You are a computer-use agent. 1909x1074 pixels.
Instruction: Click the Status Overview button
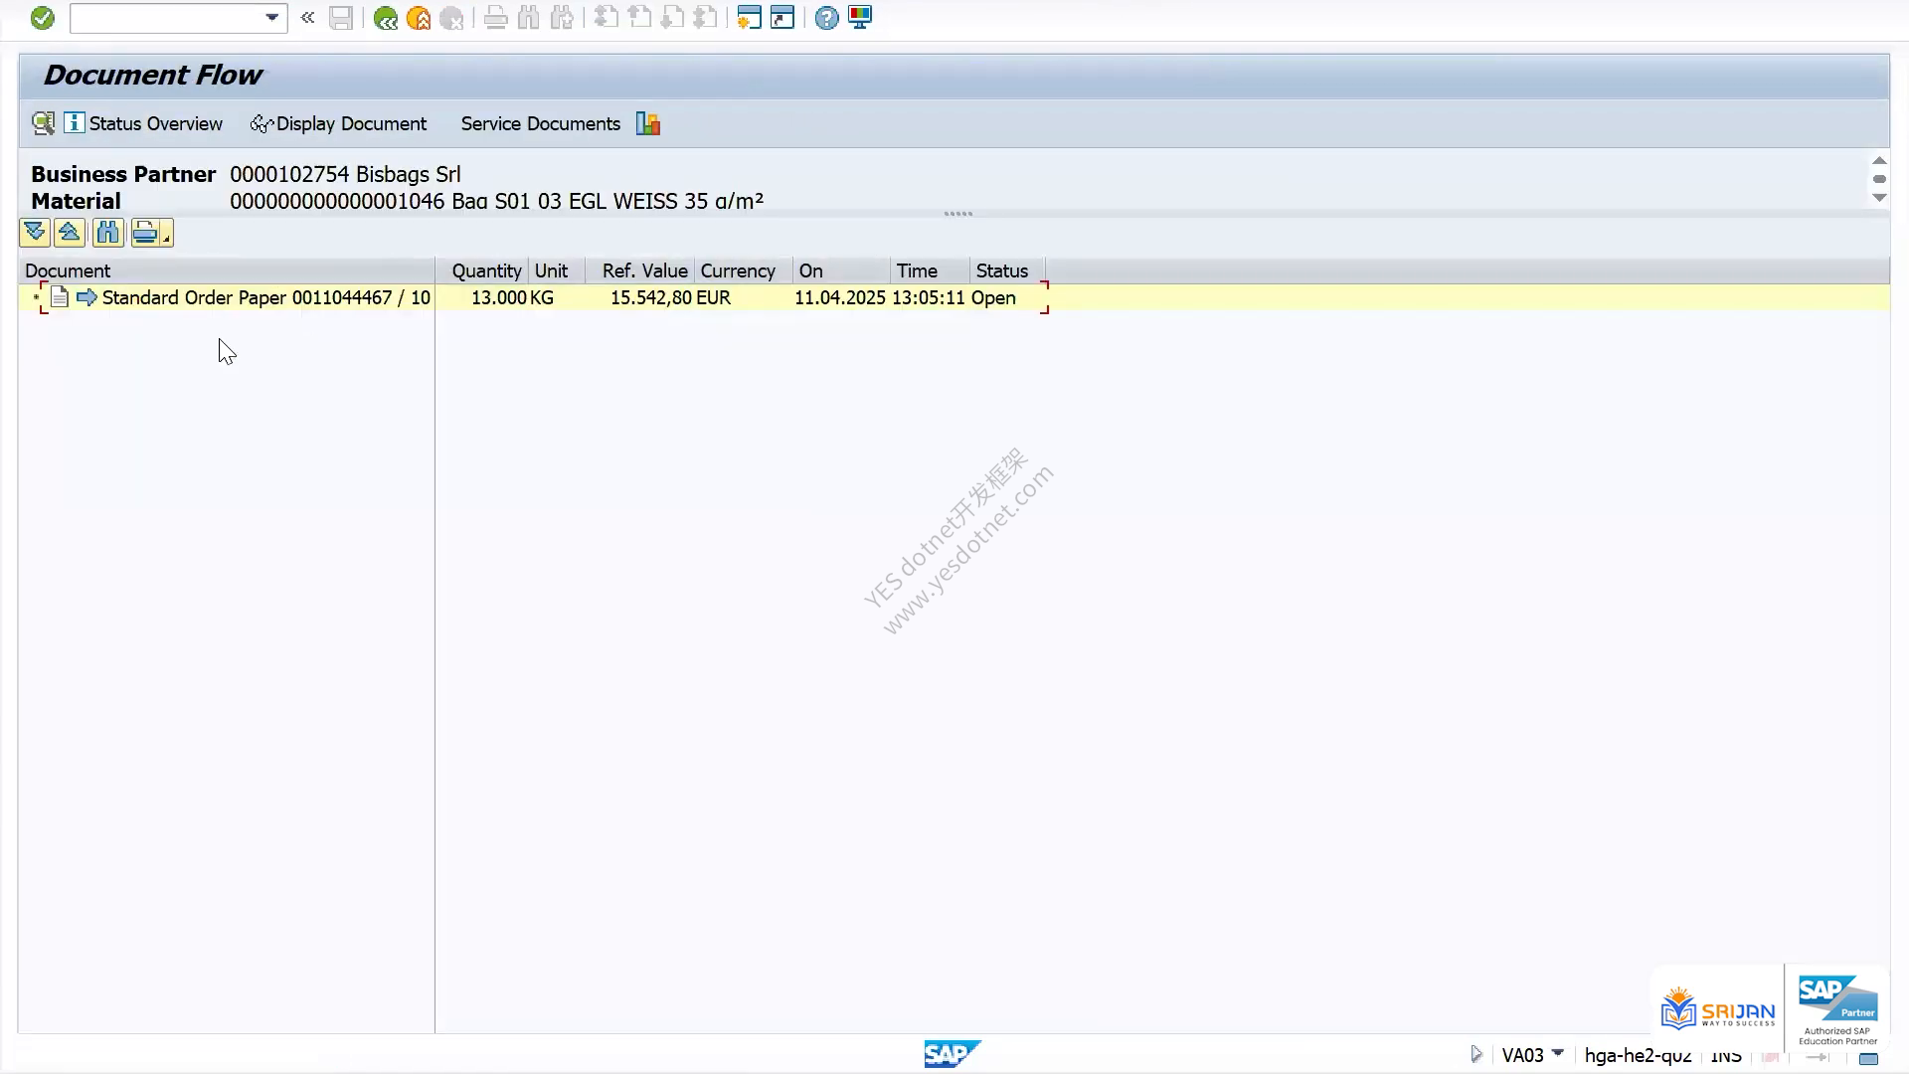[x=144, y=123]
